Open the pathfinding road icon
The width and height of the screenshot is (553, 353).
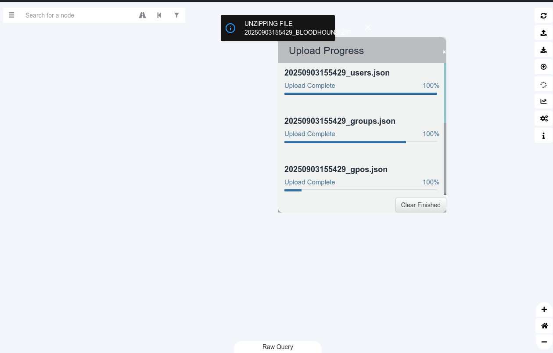point(142,15)
